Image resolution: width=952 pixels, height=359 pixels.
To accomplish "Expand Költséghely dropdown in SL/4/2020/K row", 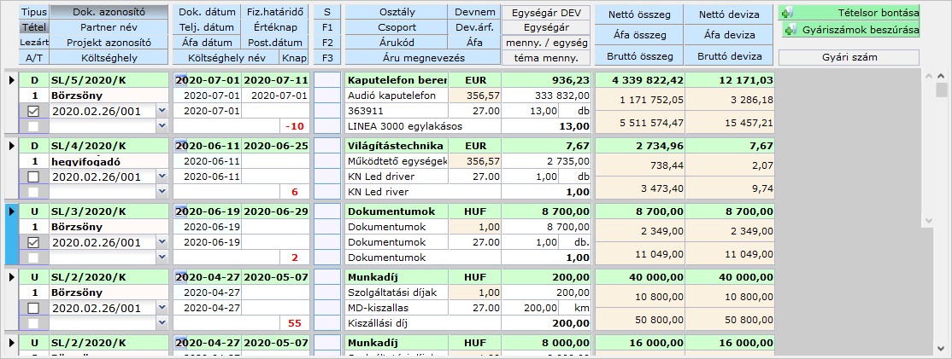I will coord(162,191).
